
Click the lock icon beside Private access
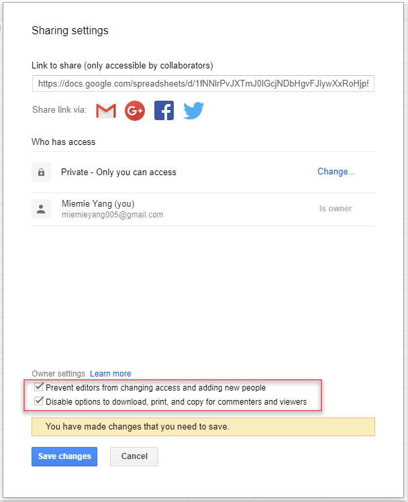42,172
